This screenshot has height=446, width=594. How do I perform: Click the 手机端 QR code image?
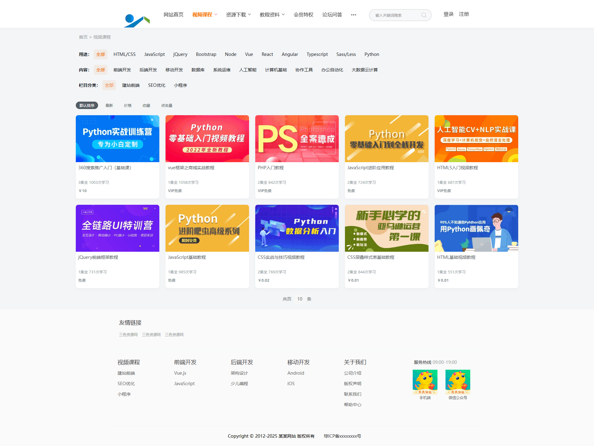click(425, 382)
